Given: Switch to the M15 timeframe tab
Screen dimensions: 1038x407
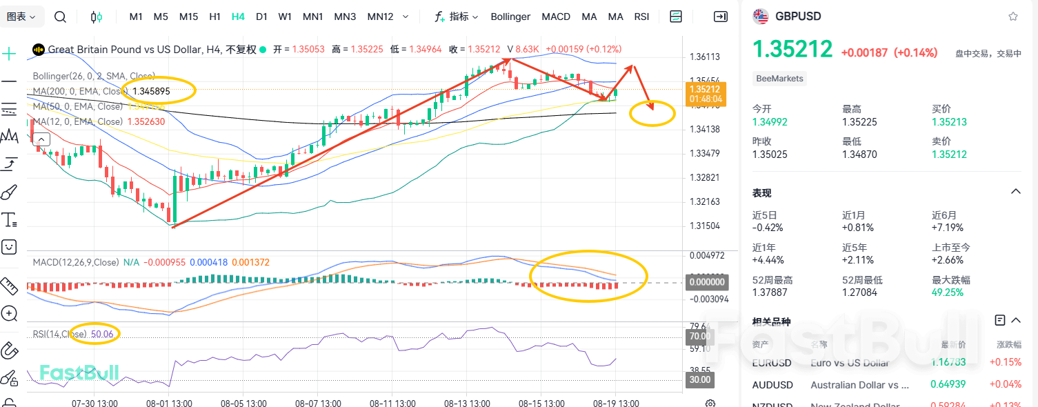Looking at the screenshot, I should (x=188, y=17).
